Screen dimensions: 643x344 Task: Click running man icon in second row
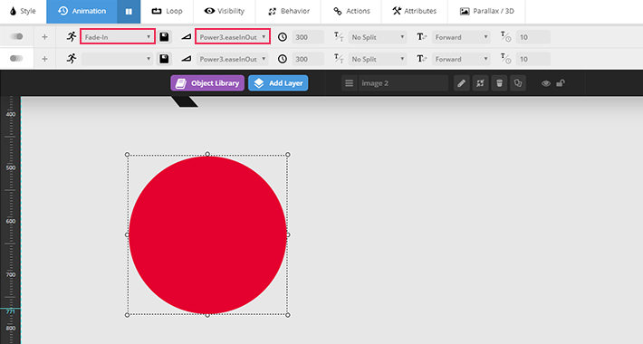click(72, 59)
